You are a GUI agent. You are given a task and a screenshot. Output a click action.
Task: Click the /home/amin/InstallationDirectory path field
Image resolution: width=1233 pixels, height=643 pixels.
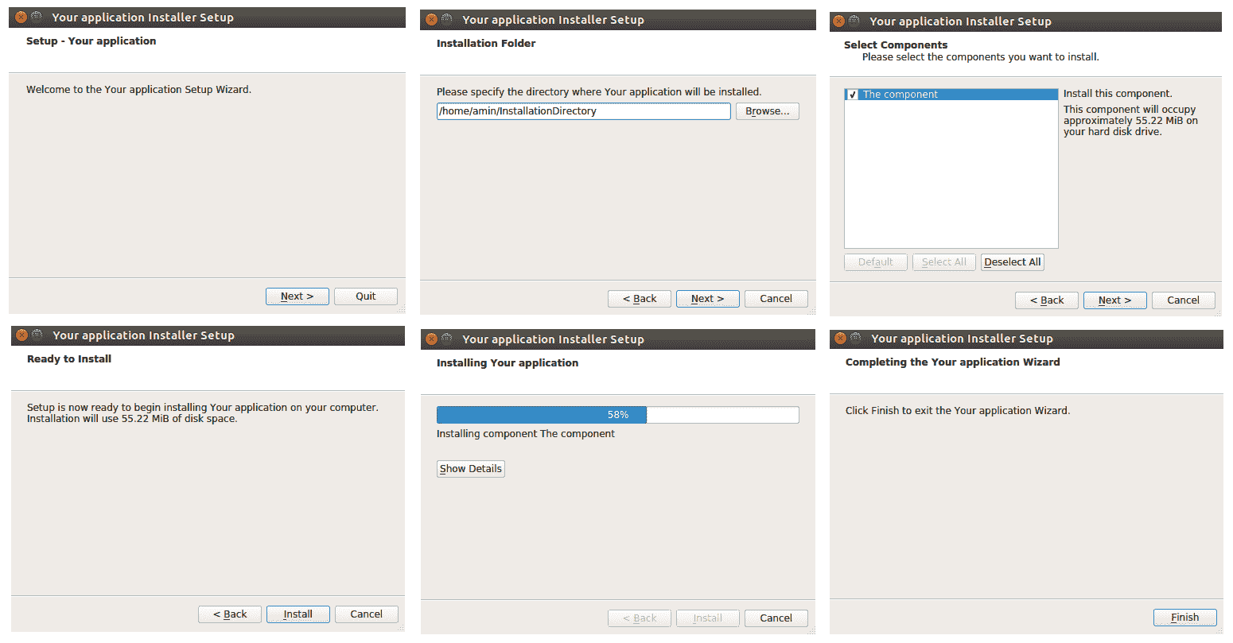click(582, 111)
